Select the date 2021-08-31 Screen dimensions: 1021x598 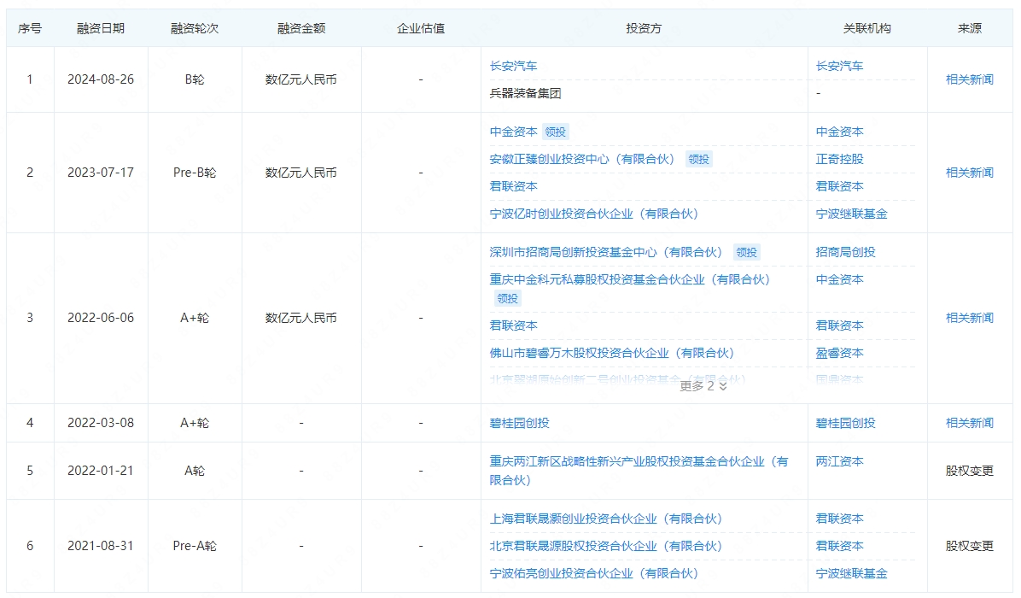click(100, 546)
